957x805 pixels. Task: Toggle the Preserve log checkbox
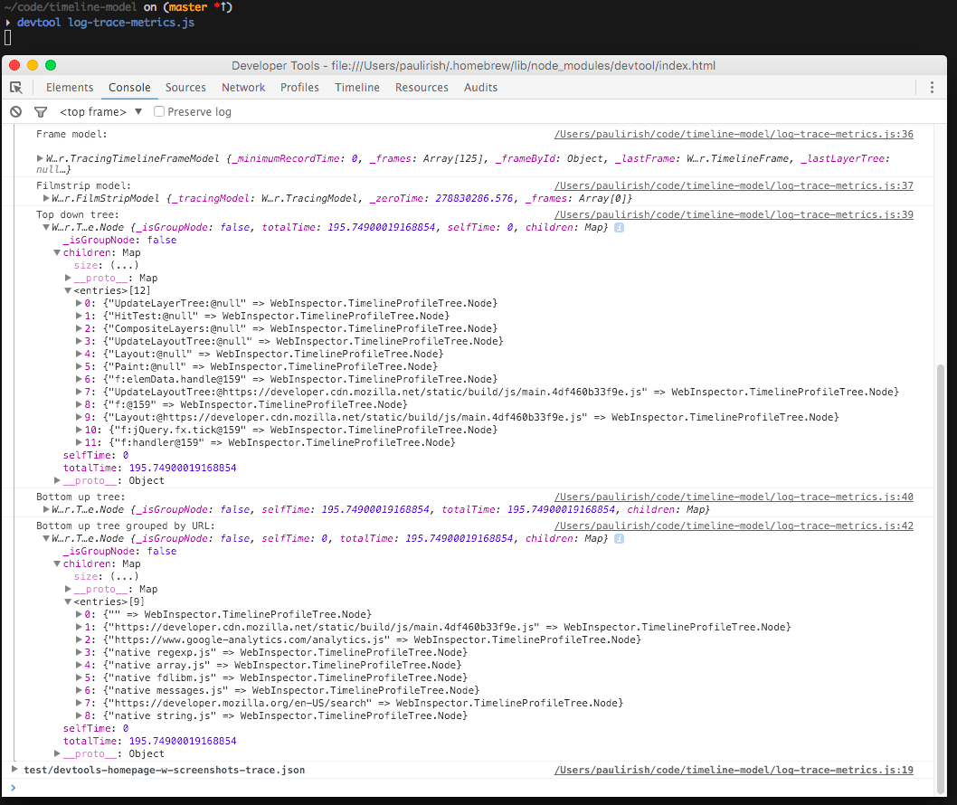pyautogui.click(x=159, y=111)
